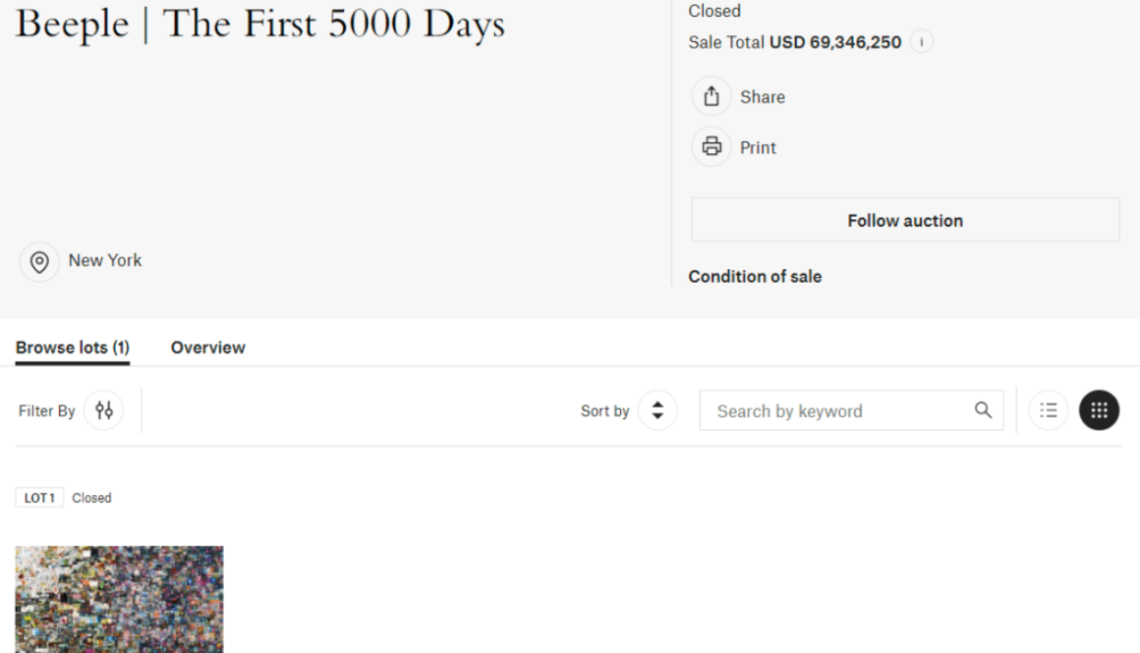Click the Follow auction button
The height and width of the screenshot is (653, 1140).
pyautogui.click(x=905, y=220)
